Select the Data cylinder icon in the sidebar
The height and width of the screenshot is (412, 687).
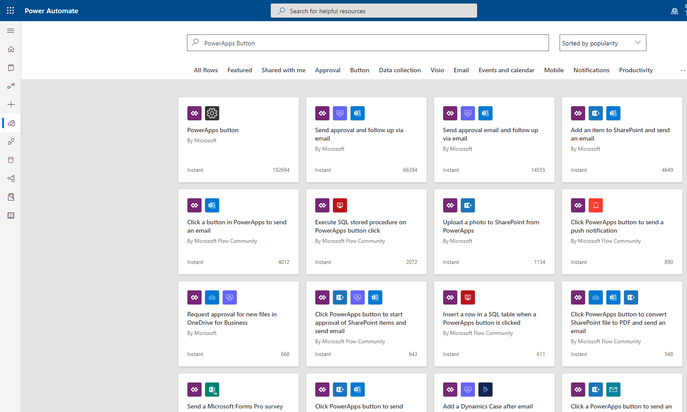[10, 160]
